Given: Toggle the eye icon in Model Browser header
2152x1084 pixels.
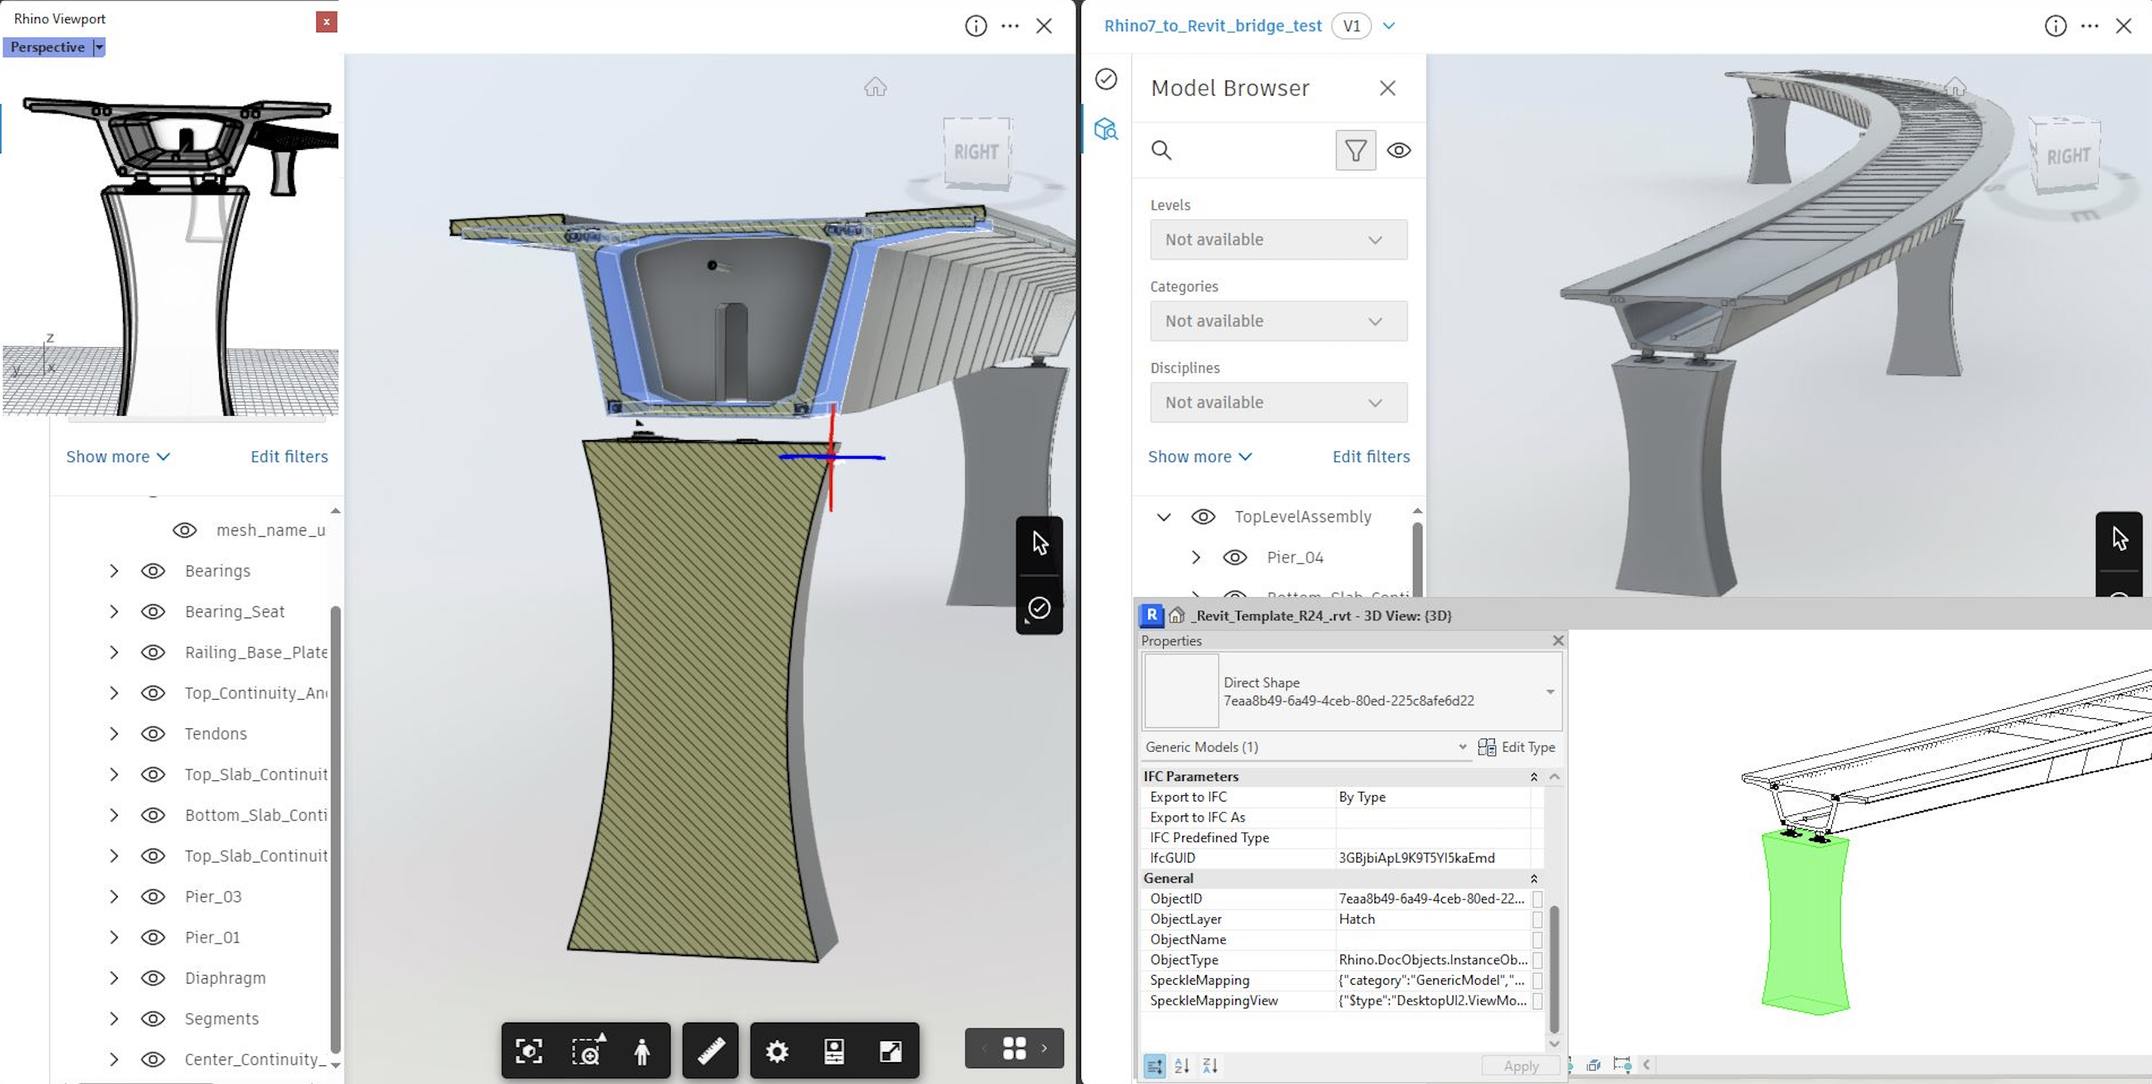Looking at the screenshot, I should tap(1398, 151).
